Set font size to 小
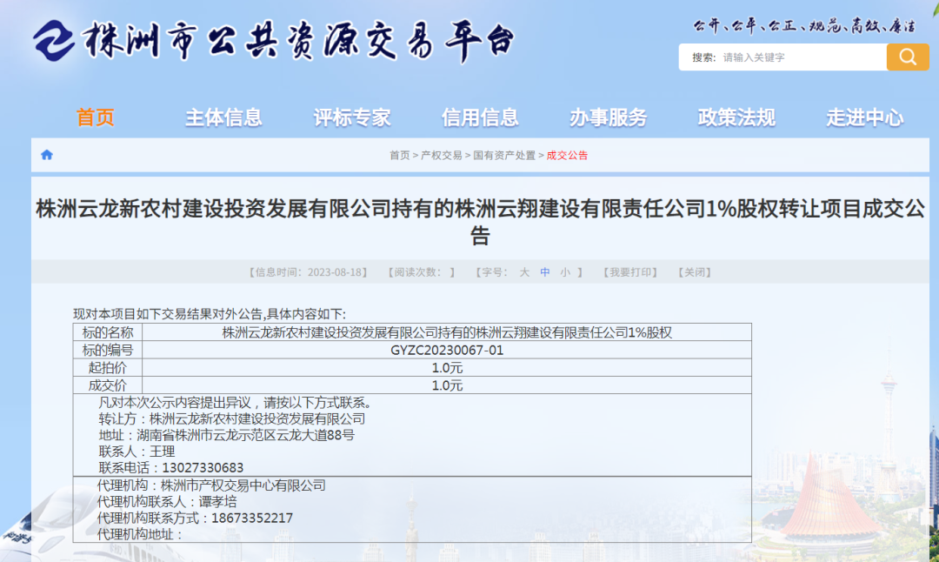Screen dimensions: 939x562 pyautogui.click(x=565, y=272)
